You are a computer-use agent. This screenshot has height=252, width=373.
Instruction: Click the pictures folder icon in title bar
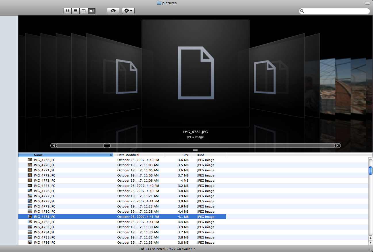coord(159,3)
